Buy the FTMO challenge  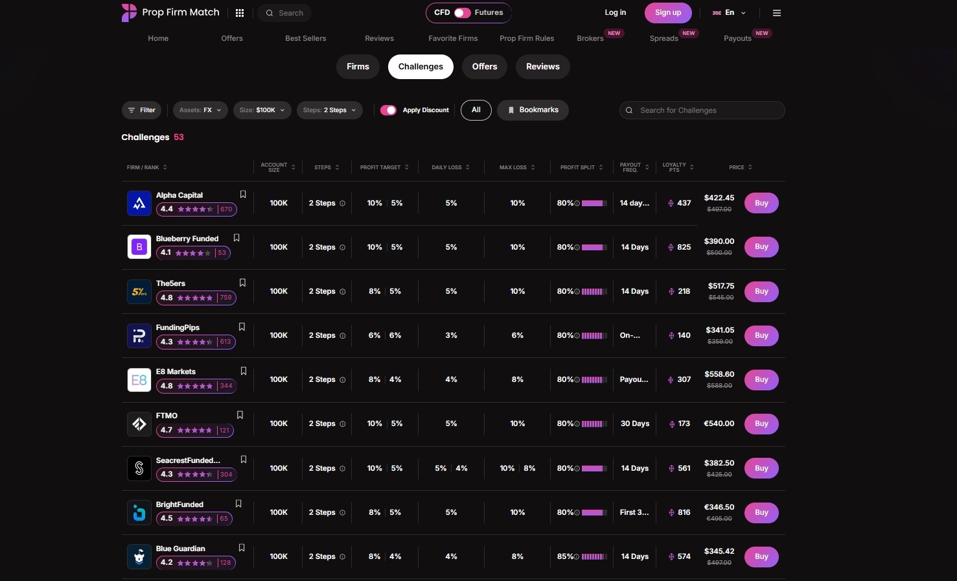tap(761, 423)
